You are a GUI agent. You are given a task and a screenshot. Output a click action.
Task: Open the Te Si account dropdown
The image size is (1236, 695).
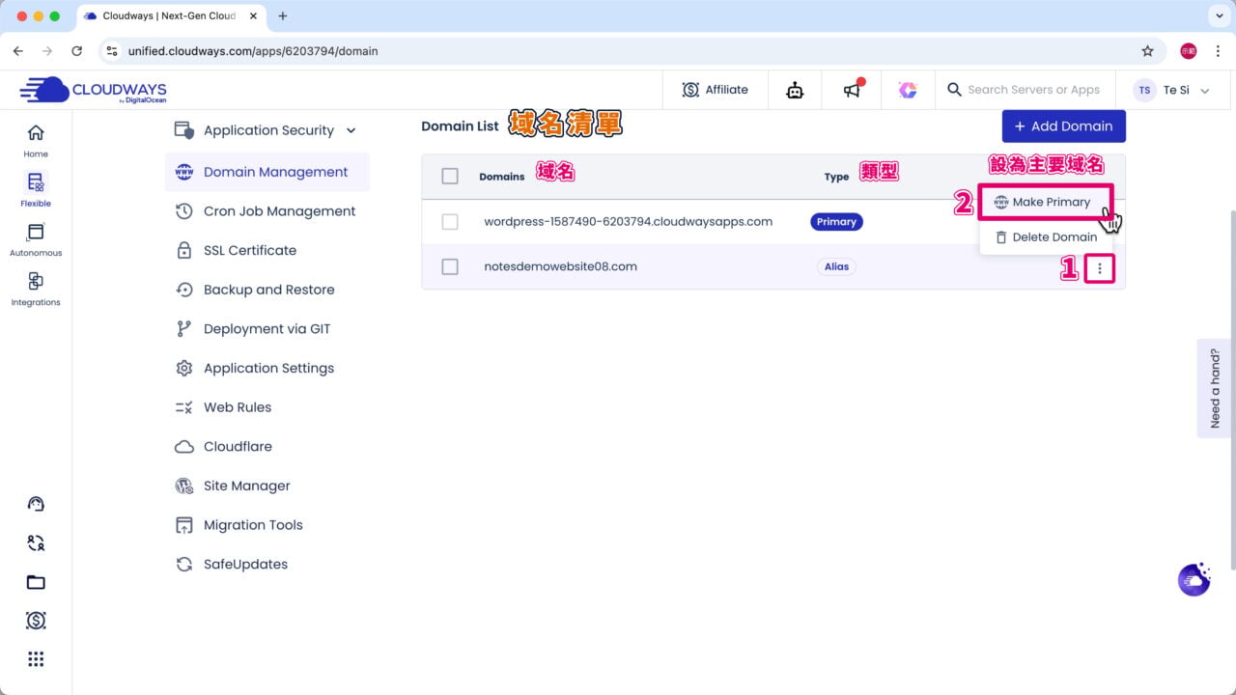point(1171,90)
